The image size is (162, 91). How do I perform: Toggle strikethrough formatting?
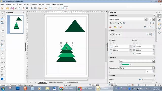coord(121,23)
